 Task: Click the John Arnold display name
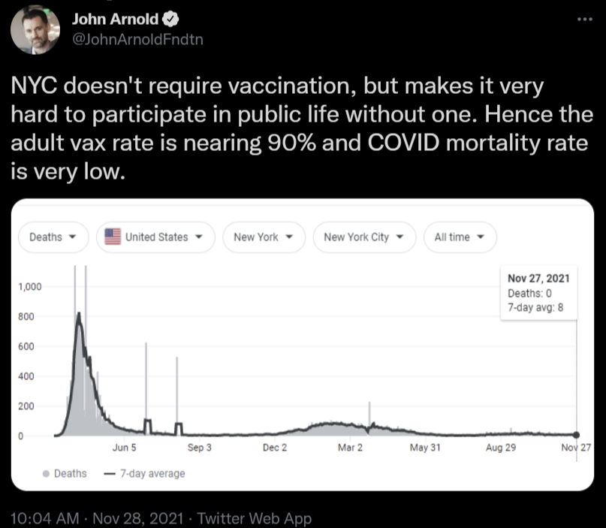pos(114,20)
